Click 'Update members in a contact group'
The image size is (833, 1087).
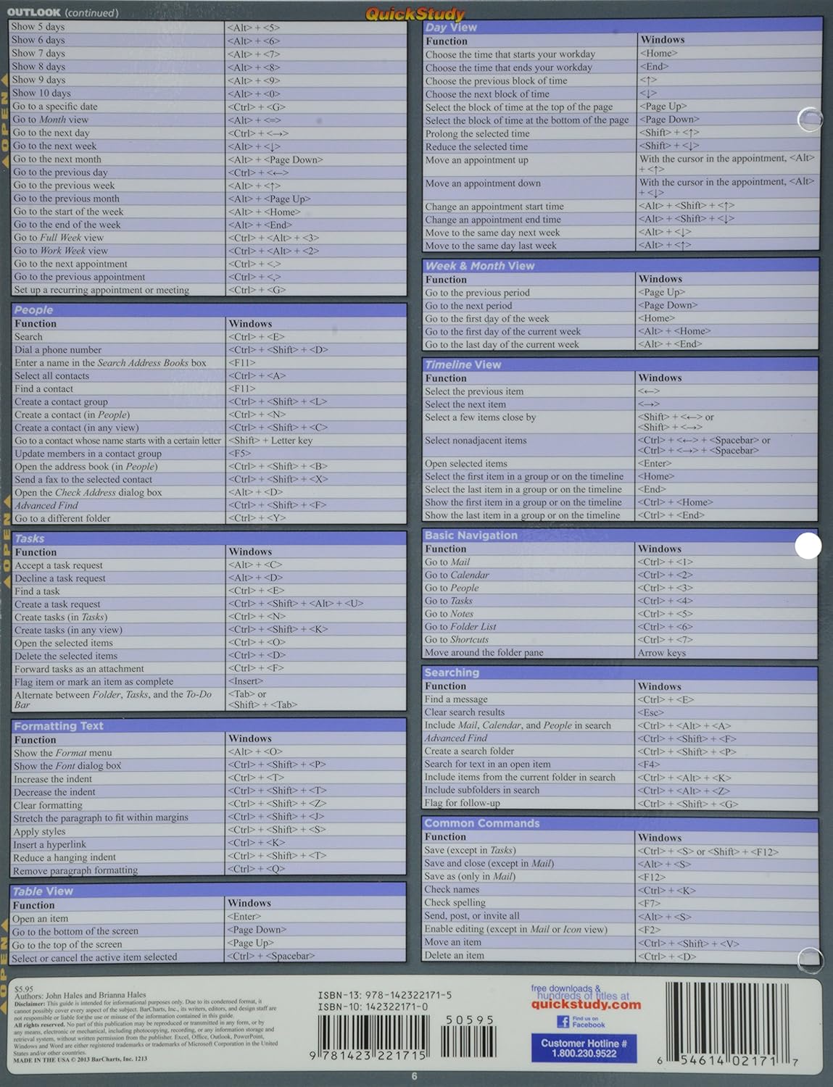[x=88, y=454]
